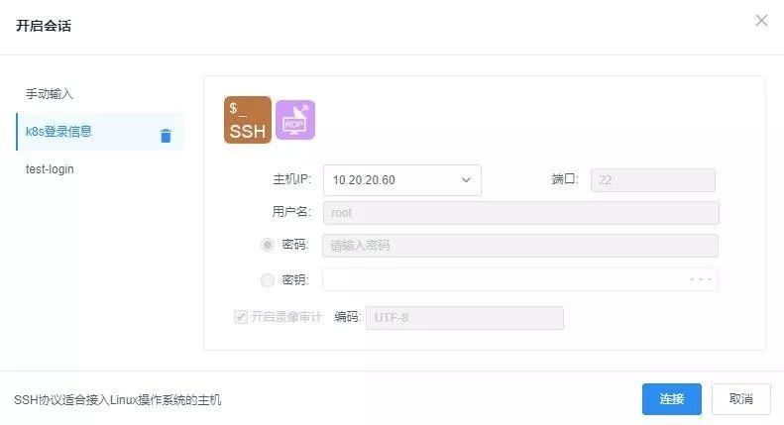Select the SSH protocol icon
The image size is (784, 425).
(247, 120)
